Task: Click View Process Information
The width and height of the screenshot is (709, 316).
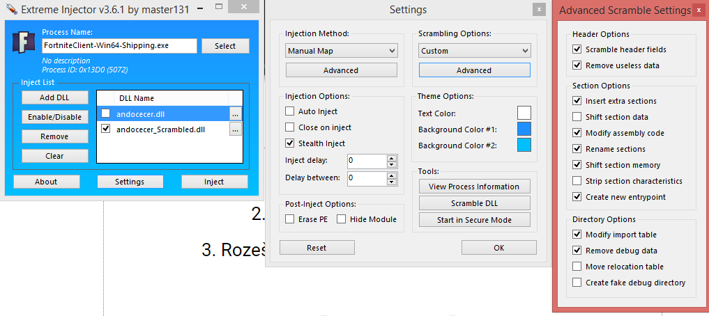Action: pos(474,187)
